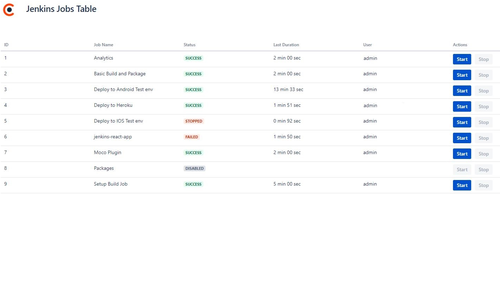Click the ID column header
Image resolution: width=500 pixels, height=284 pixels.
coord(6,45)
